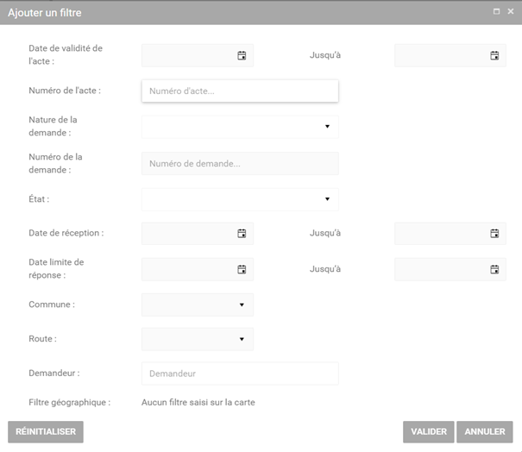Select the Demandeur text field
The width and height of the screenshot is (522, 452).
point(239,374)
